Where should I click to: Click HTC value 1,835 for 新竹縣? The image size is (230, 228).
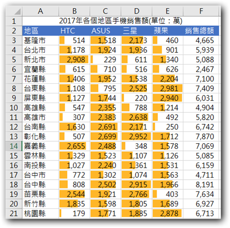coord(74,204)
